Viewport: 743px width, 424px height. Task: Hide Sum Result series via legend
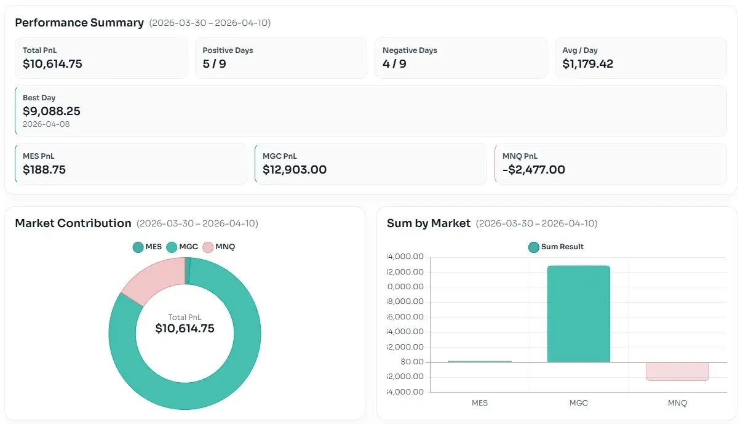[x=556, y=247]
